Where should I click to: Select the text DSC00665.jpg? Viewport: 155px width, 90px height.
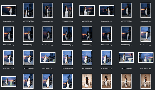[x=107, y=45]
